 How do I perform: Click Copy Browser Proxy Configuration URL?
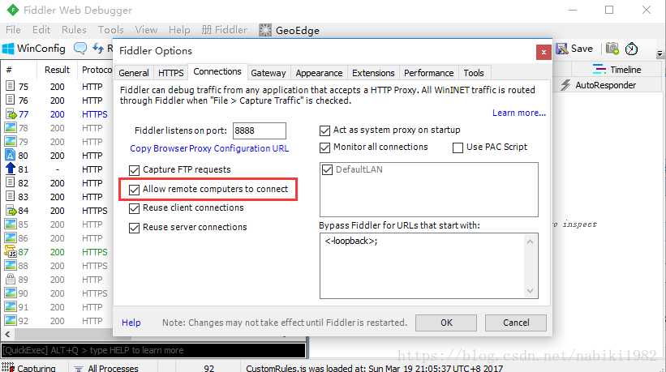tap(209, 148)
